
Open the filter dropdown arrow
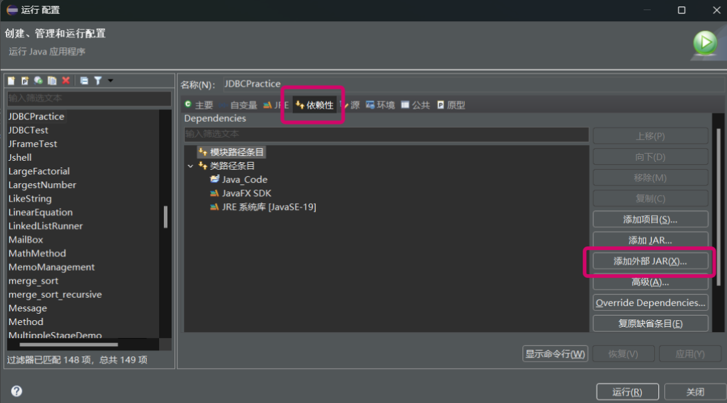click(x=109, y=80)
